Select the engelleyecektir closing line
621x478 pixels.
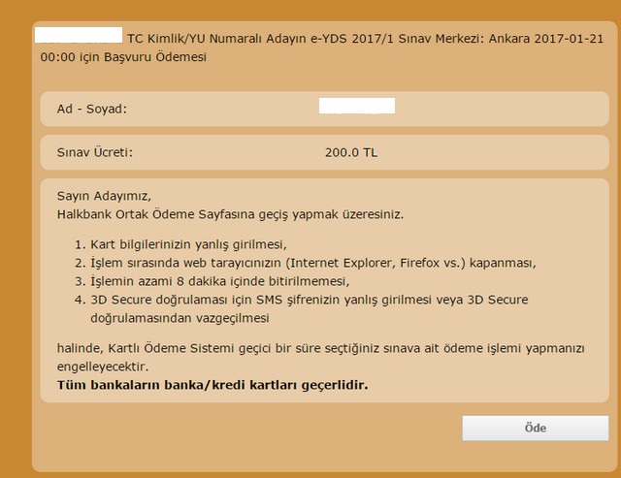click(103, 366)
